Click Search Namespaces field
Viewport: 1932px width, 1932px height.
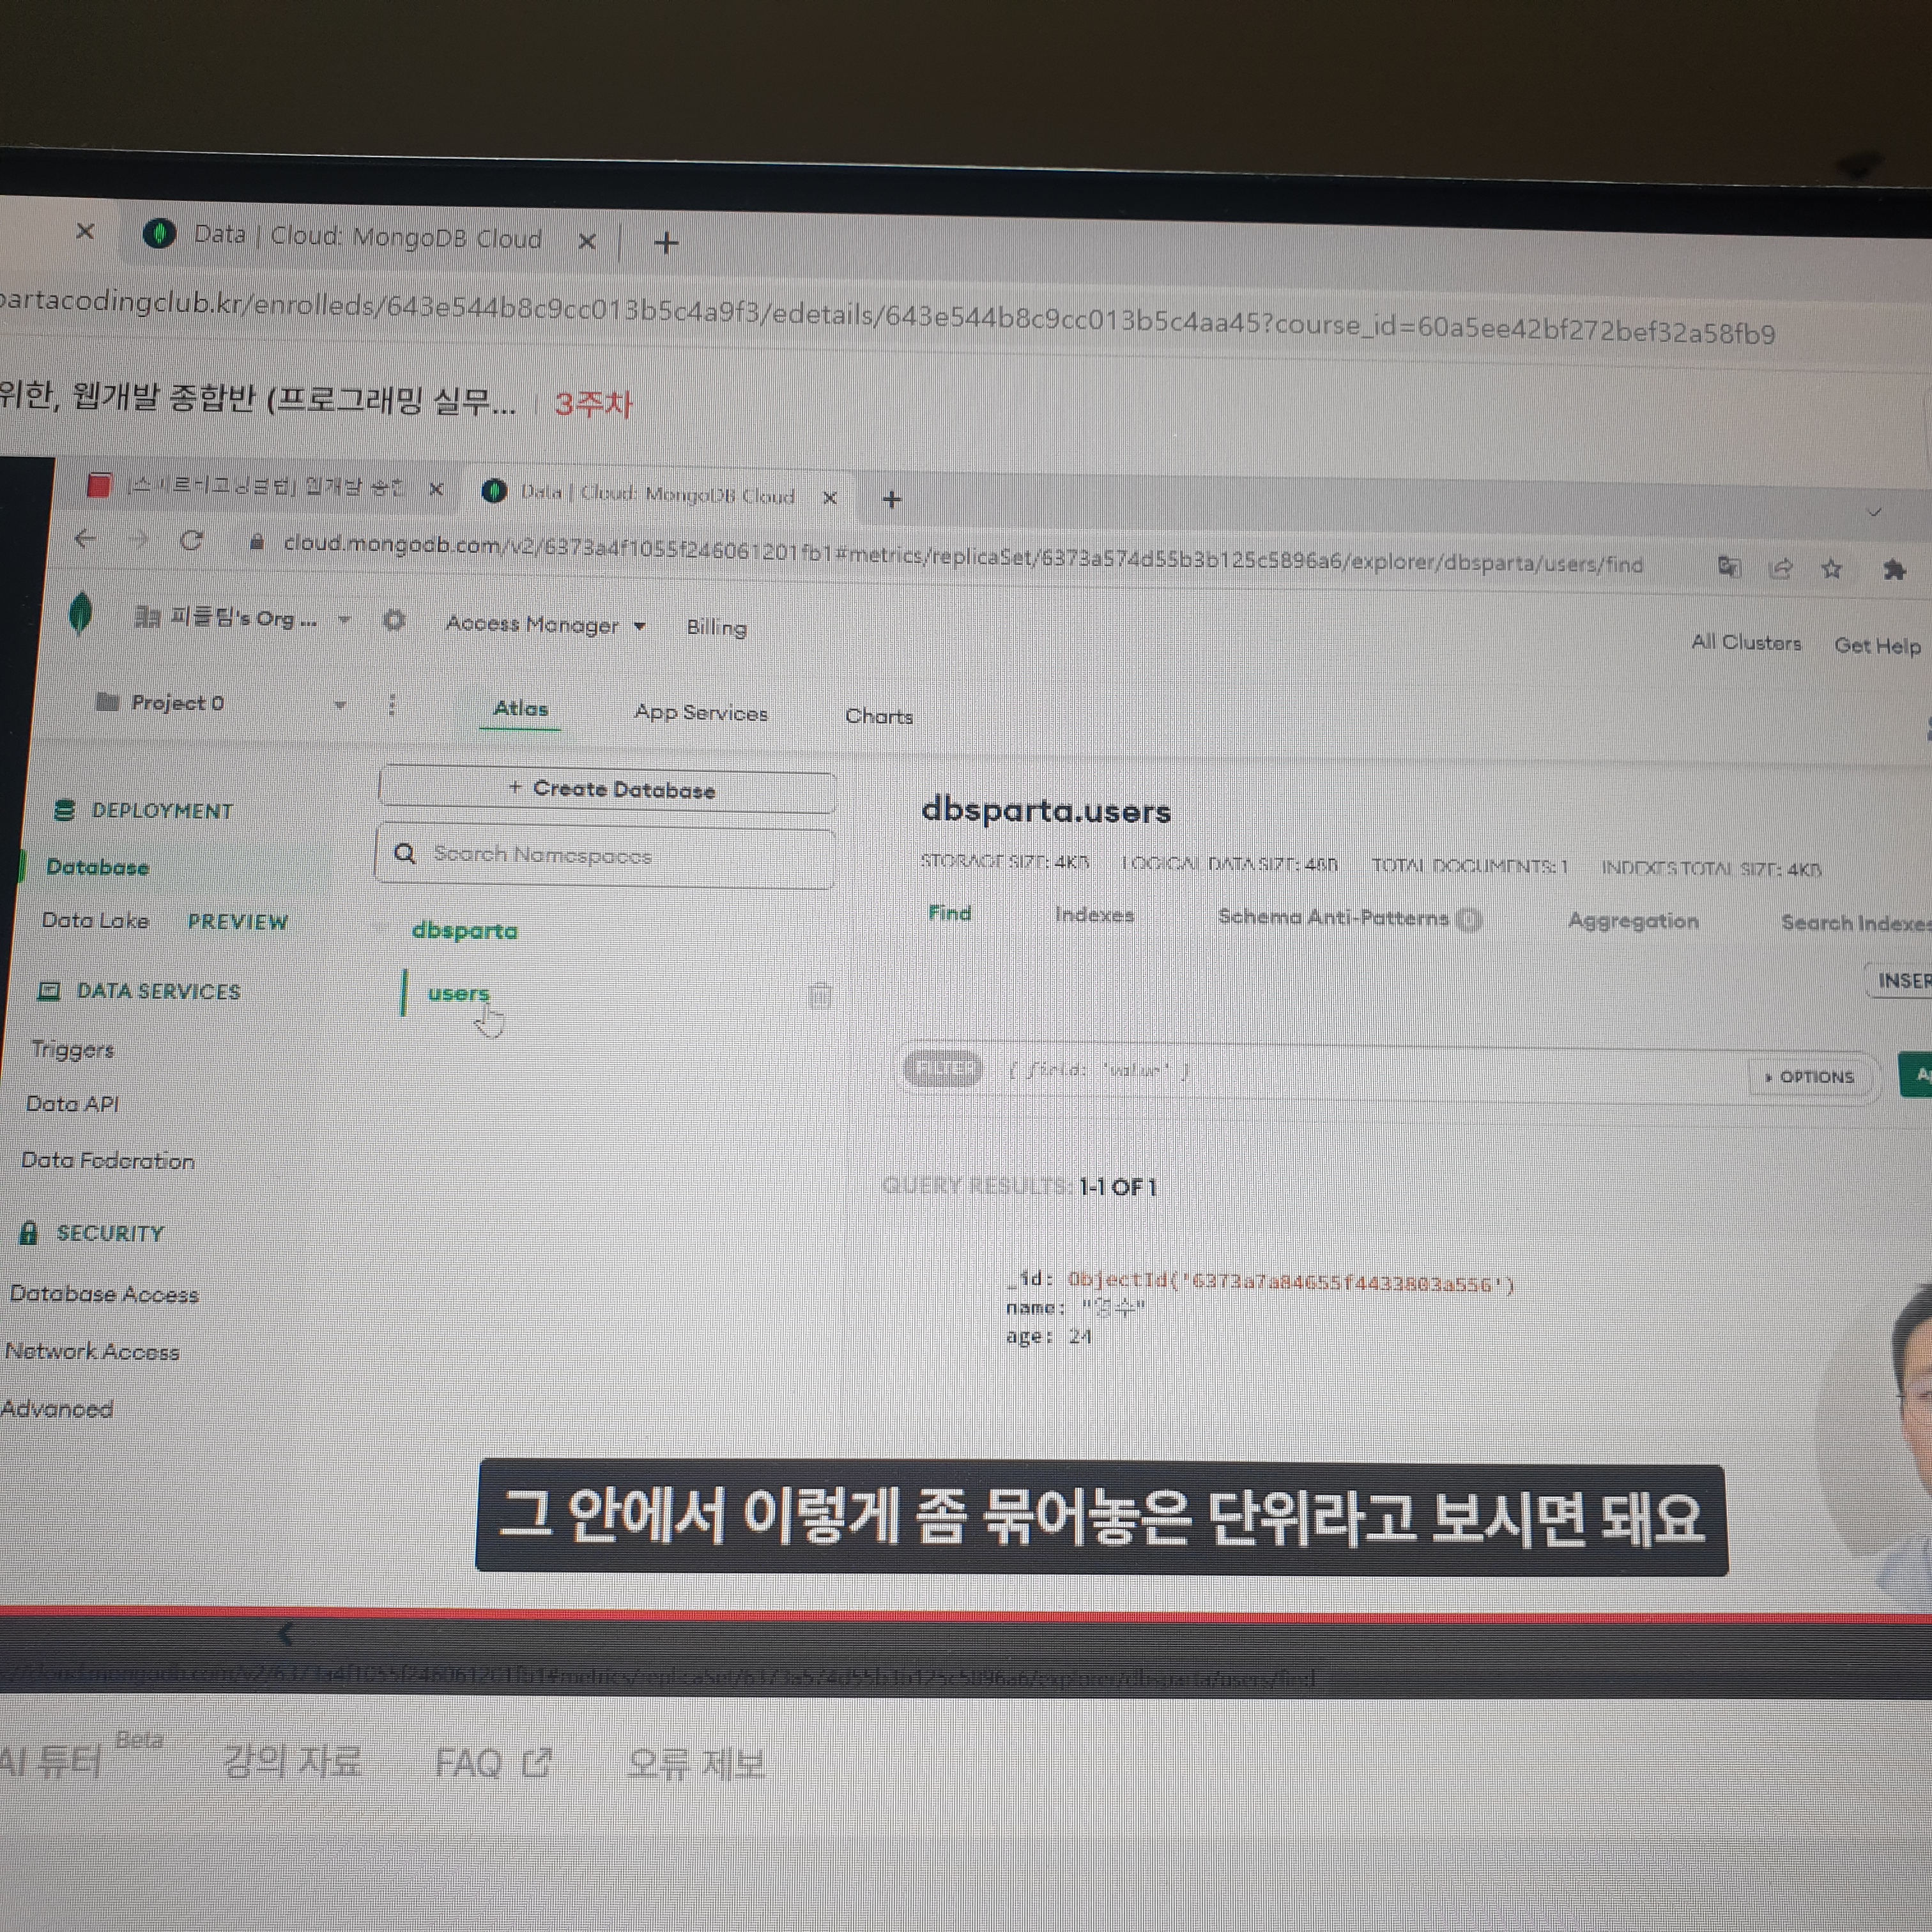pos(605,855)
